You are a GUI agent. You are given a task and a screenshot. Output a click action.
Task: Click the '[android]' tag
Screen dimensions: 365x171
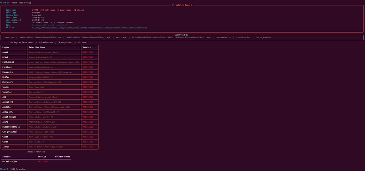[62, 25]
